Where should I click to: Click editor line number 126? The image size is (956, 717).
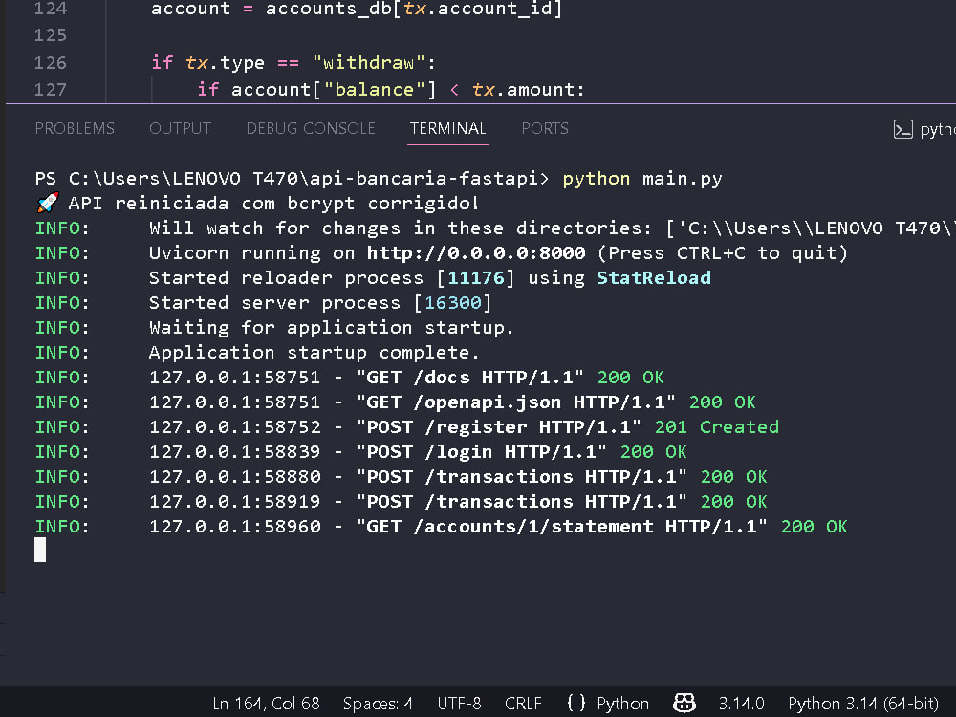coord(50,63)
